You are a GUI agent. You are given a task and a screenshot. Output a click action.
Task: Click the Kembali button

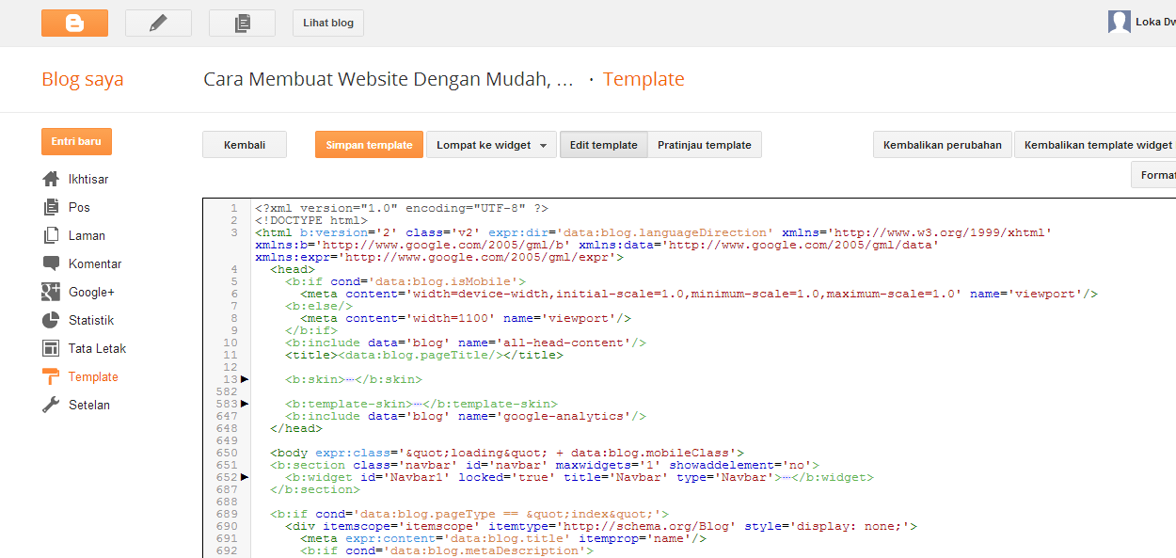244,145
